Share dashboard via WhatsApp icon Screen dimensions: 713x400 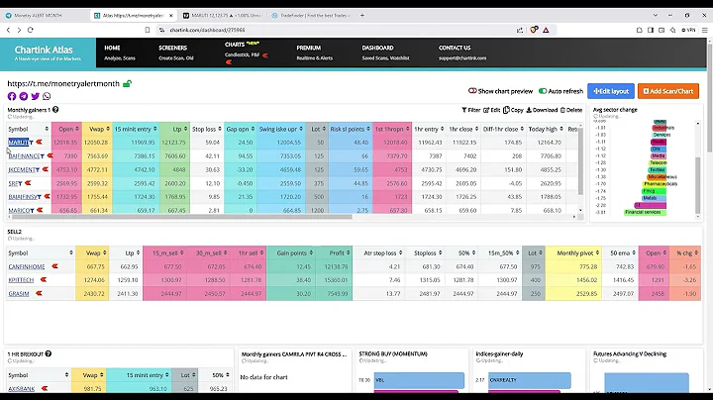[47, 96]
